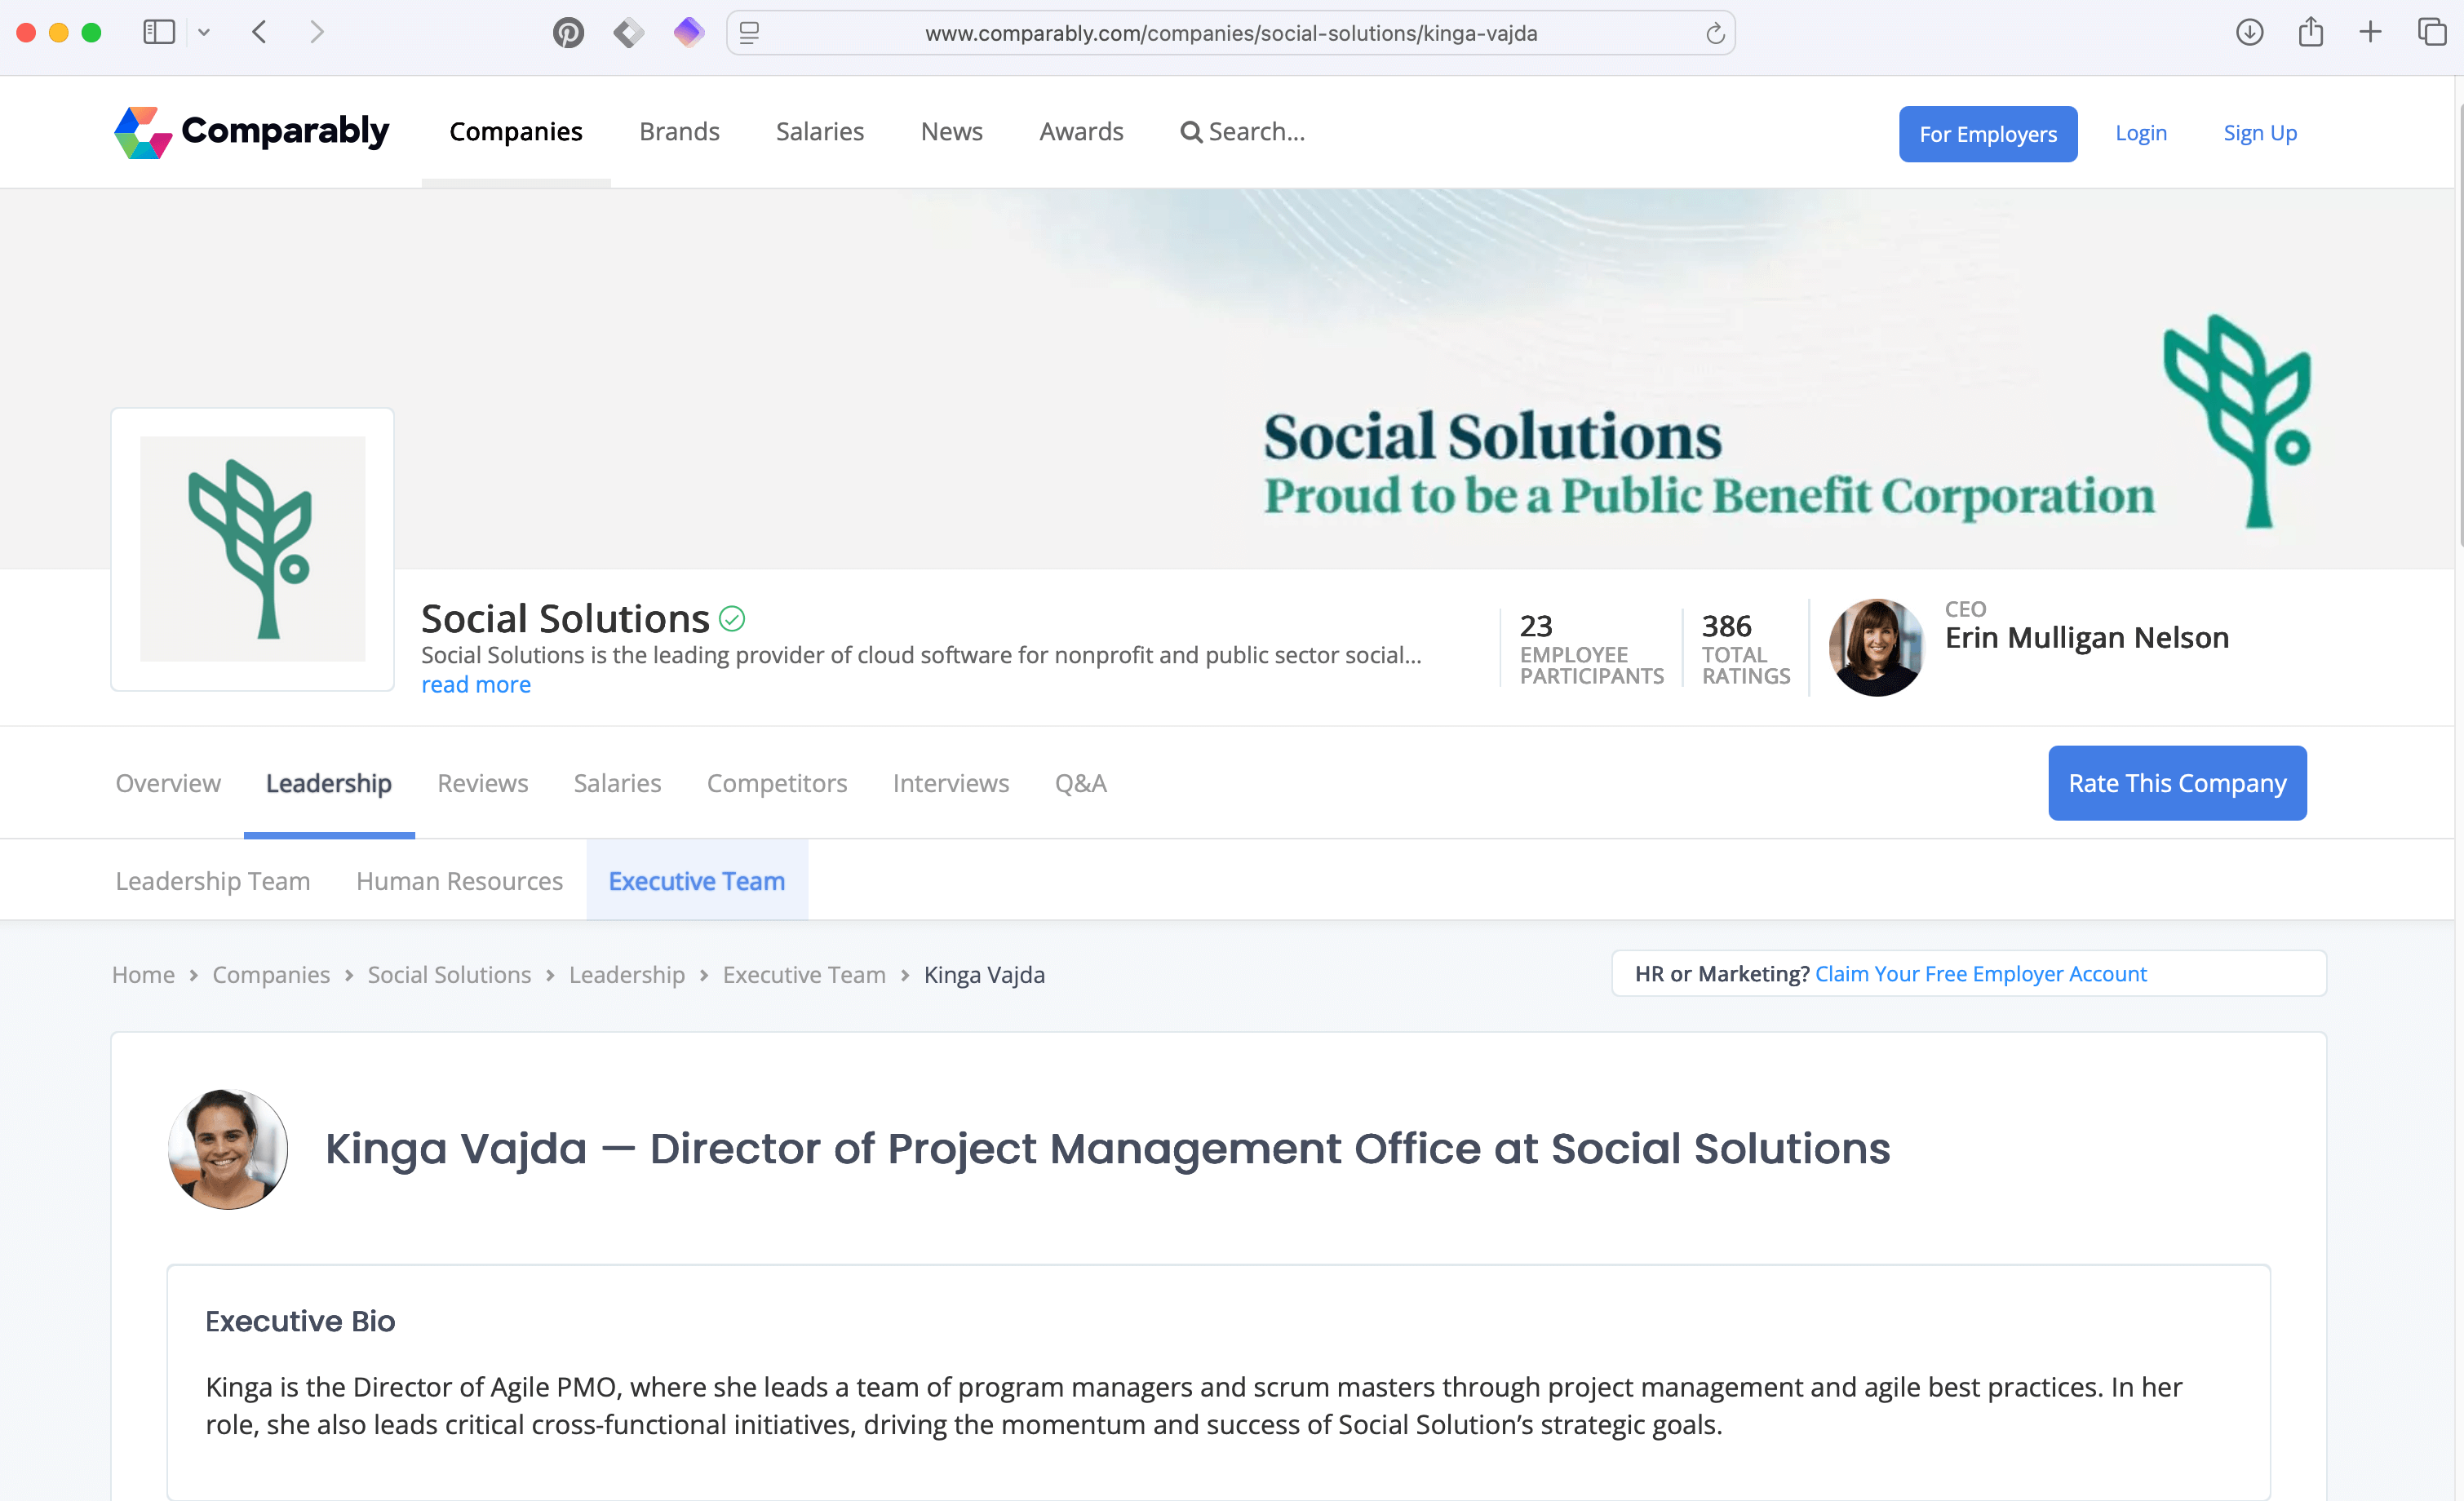
Task: Click Rate This Company button
Action: pos(2177,783)
